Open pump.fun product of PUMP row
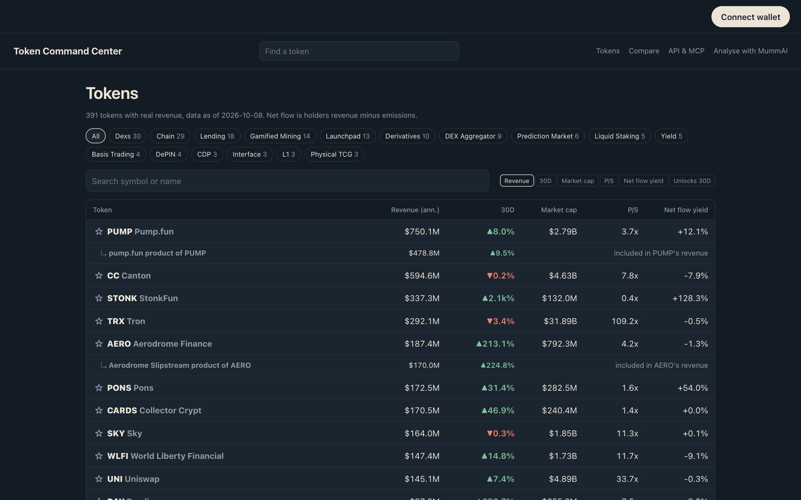Image resolution: width=801 pixels, height=500 pixels. pyautogui.click(x=400, y=253)
